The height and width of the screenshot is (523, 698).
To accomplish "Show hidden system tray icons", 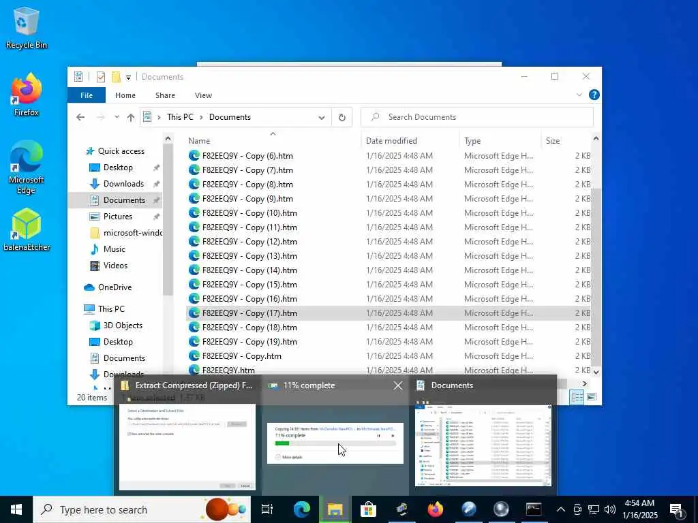I will pyautogui.click(x=561, y=509).
